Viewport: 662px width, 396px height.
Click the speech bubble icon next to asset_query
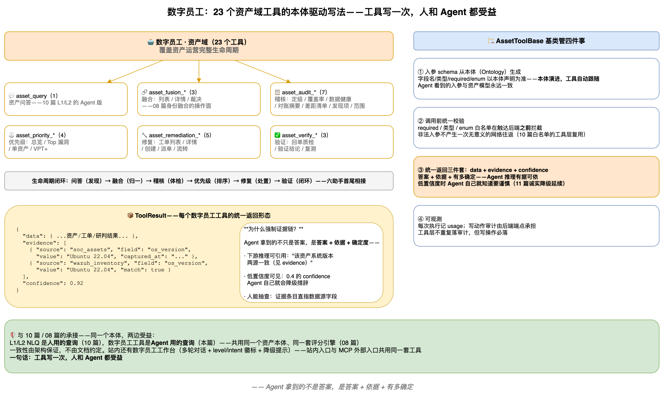pyautogui.click(x=12, y=96)
